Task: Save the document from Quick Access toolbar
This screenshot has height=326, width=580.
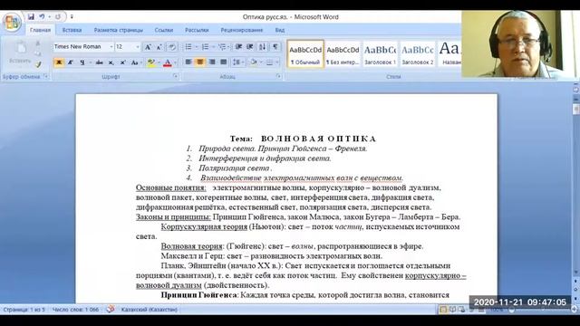Action: point(31,16)
